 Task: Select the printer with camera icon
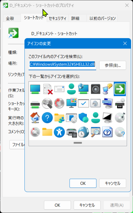[x=71, y=132]
